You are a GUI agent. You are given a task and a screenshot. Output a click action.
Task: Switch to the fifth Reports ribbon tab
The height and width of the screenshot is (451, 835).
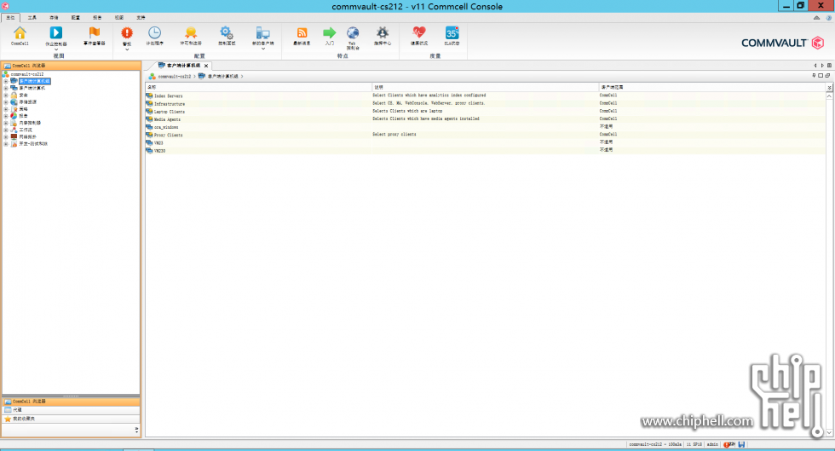(x=97, y=18)
